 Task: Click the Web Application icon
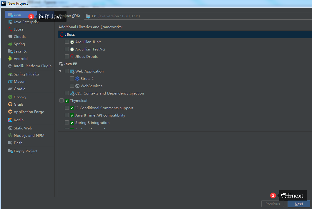pos(72,71)
